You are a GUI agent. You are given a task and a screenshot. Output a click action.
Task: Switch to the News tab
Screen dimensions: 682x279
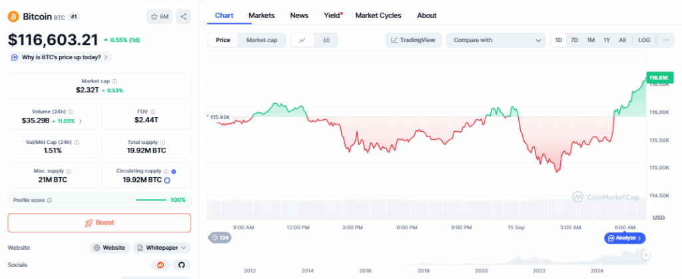299,15
